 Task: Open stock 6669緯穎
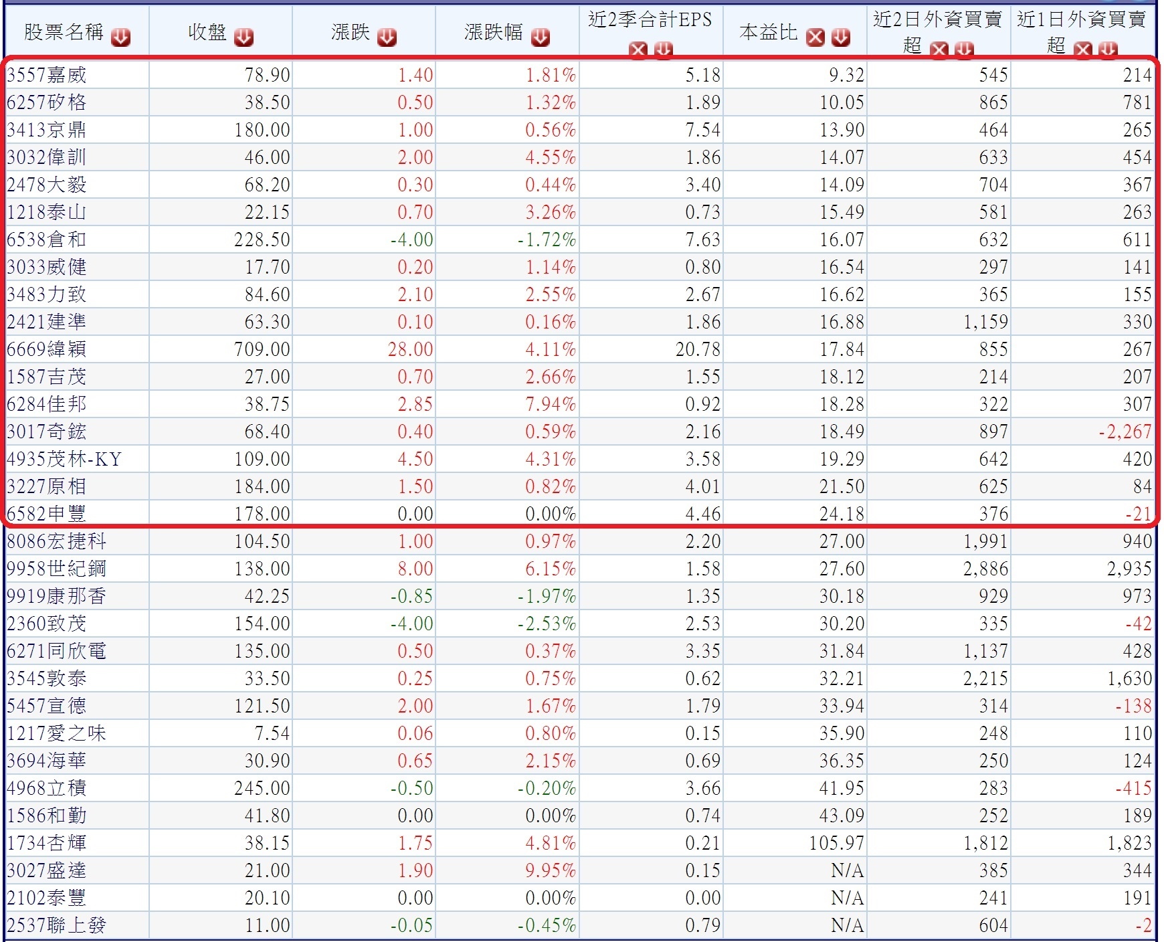click(x=47, y=349)
